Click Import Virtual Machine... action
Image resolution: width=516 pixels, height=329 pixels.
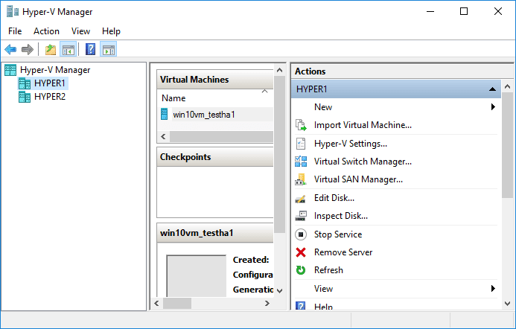tap(363, 125)
